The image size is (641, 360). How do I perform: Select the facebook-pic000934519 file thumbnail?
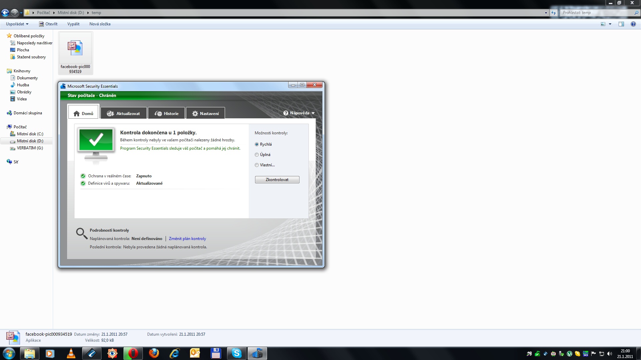pos(75,53)
